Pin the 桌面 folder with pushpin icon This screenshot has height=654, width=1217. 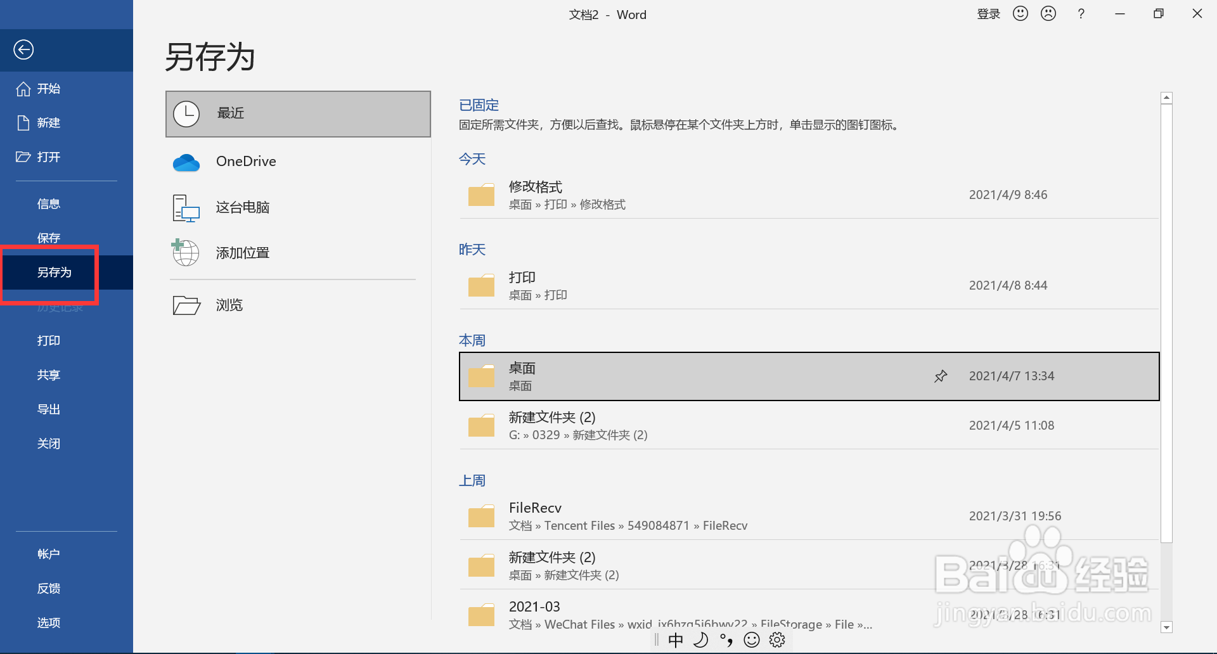941,376
